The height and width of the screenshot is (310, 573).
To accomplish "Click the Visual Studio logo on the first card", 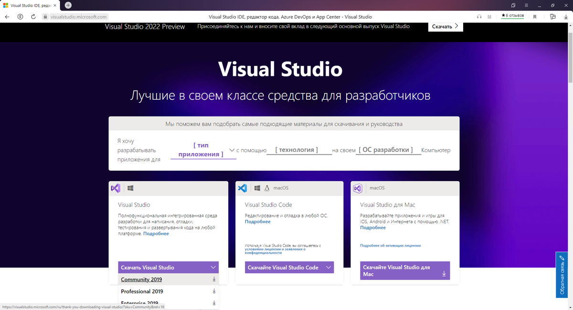I will pyautogui.click(x=115, y=188).
